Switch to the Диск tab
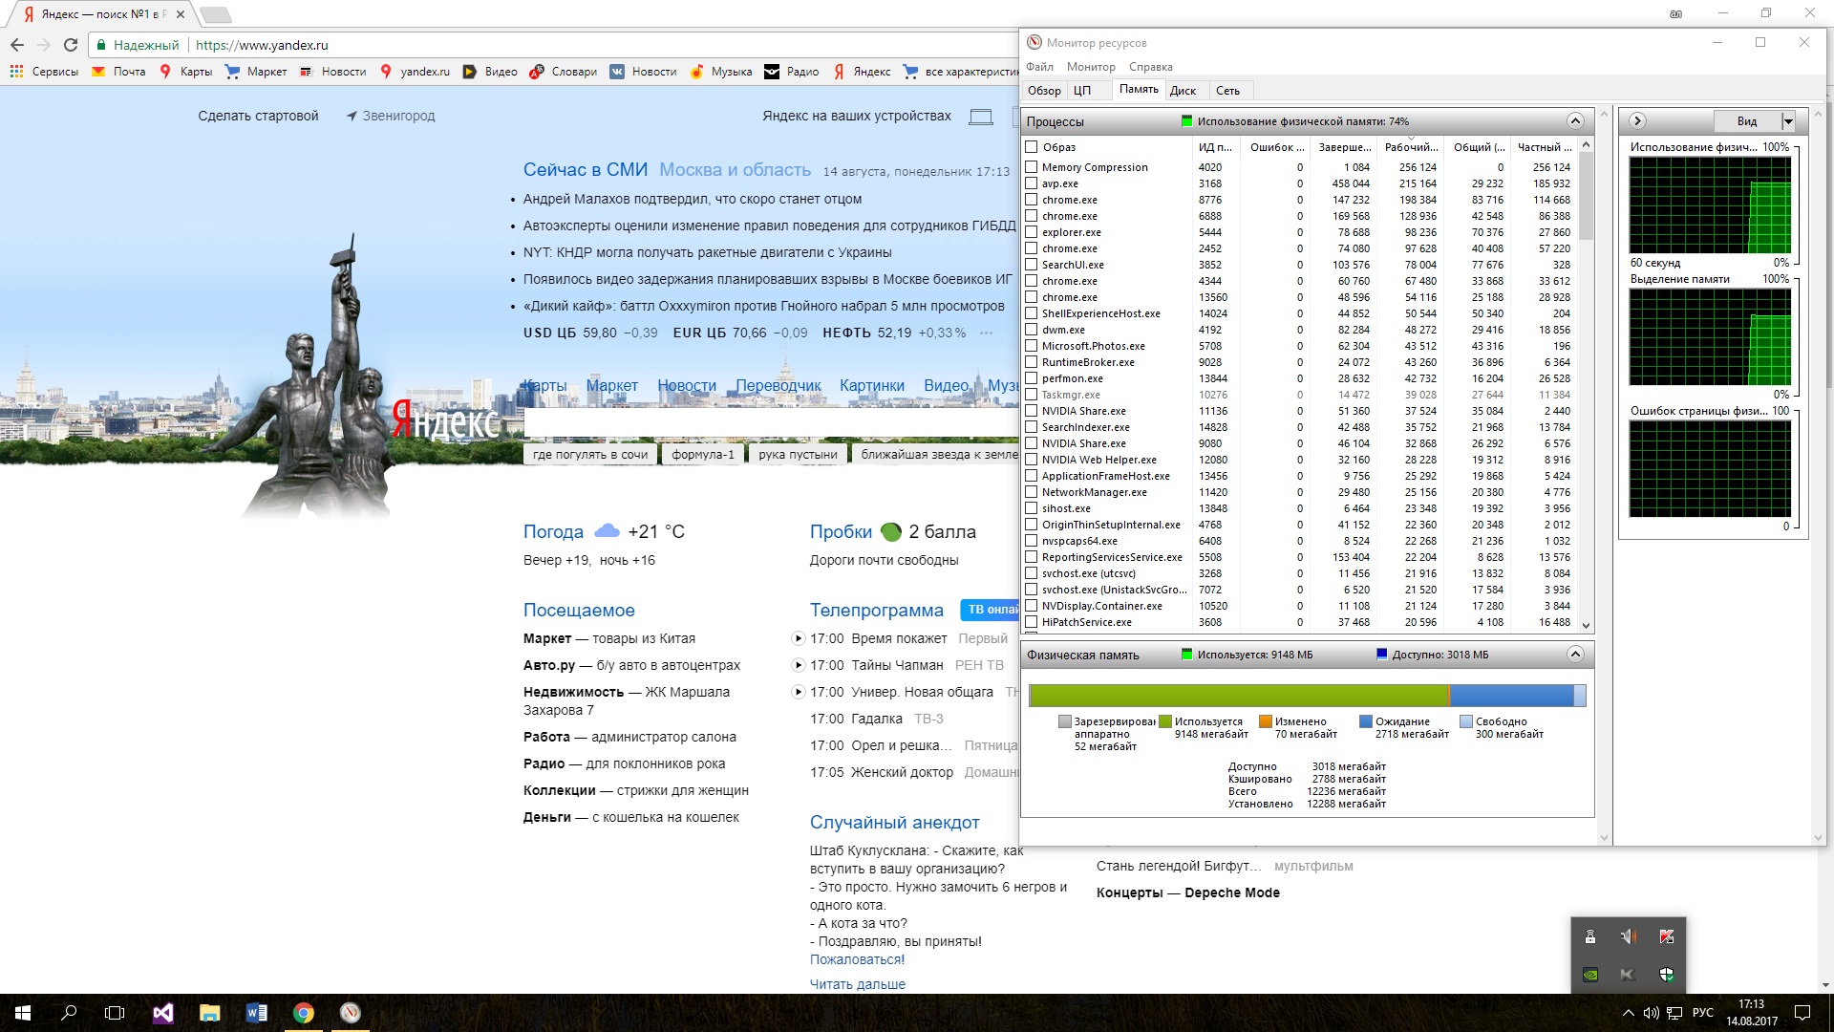1834x1032 pixels. (x=1183, y=91)
